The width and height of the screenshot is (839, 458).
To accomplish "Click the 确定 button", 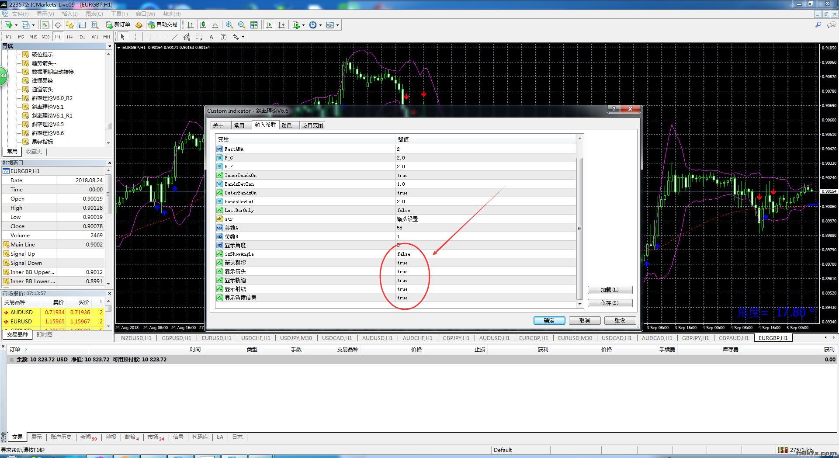I will click(x=549, y=320).
